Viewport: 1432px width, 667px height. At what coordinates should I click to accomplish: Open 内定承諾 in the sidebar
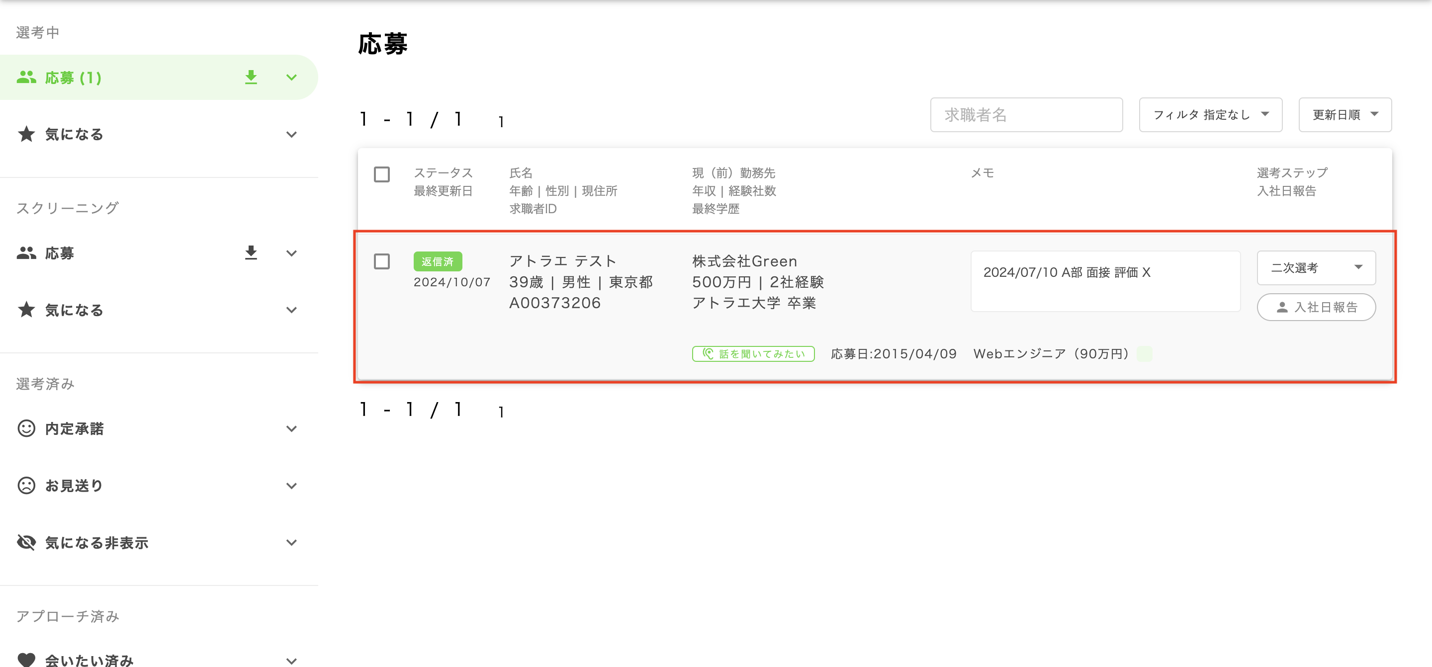(74, 429)
